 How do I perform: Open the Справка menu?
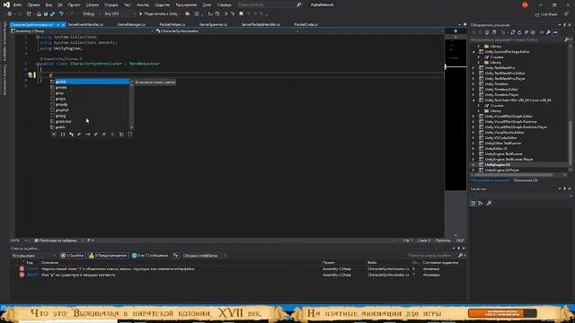click(224, 4)
